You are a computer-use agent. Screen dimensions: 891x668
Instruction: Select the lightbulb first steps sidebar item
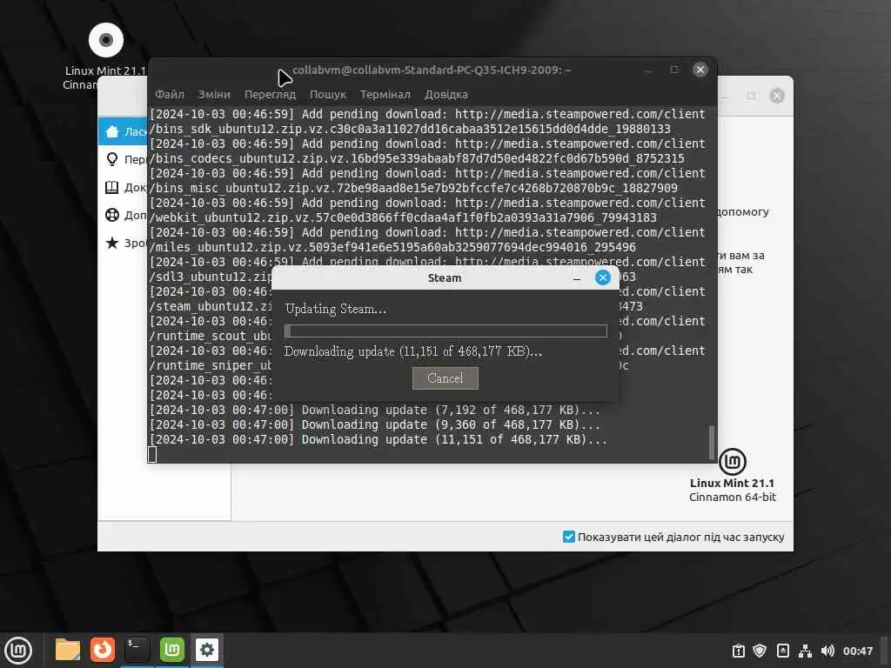click(x=124, y=160)
